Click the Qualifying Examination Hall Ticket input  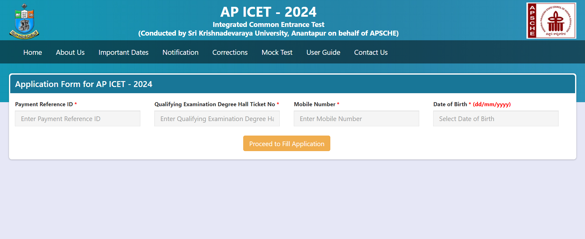point(217,119)
